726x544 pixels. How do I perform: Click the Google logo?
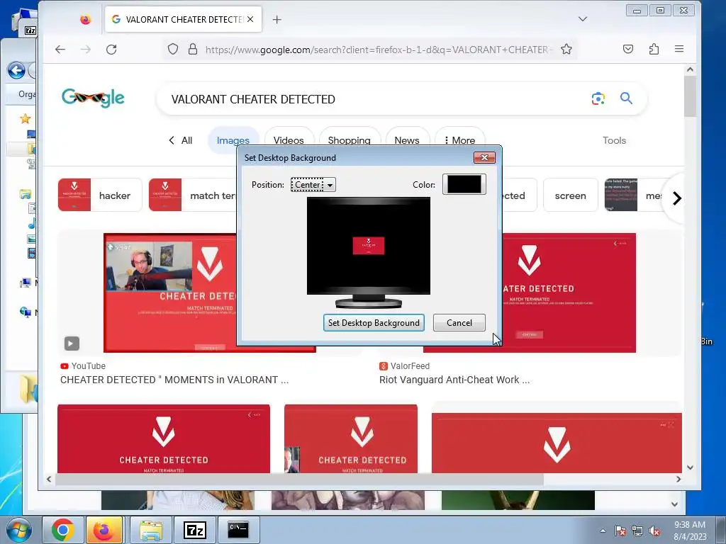(93, 98)
